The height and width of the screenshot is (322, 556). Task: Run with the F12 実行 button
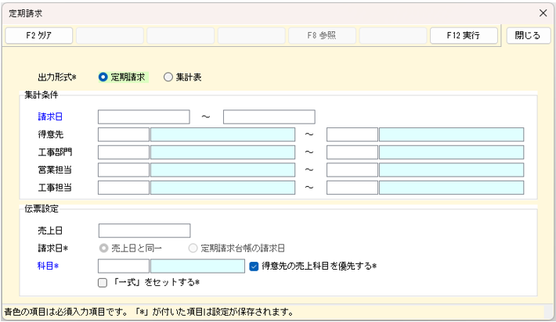464,35
